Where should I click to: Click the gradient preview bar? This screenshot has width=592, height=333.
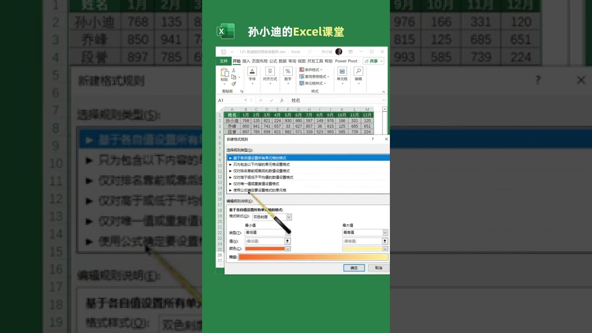point(313,257)
